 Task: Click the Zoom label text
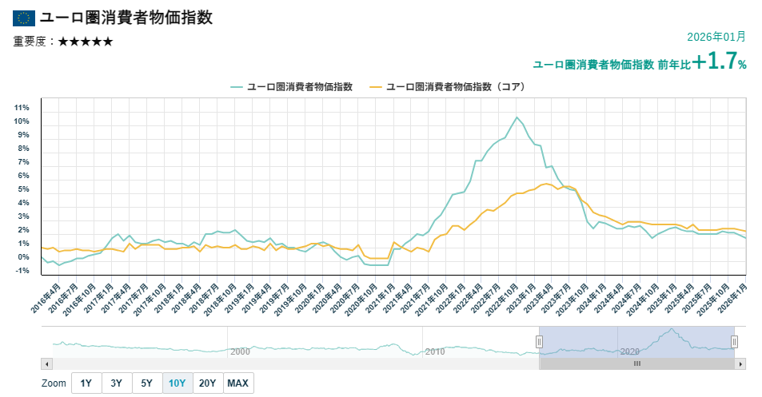pyautogui.click(x=54, y=383)
